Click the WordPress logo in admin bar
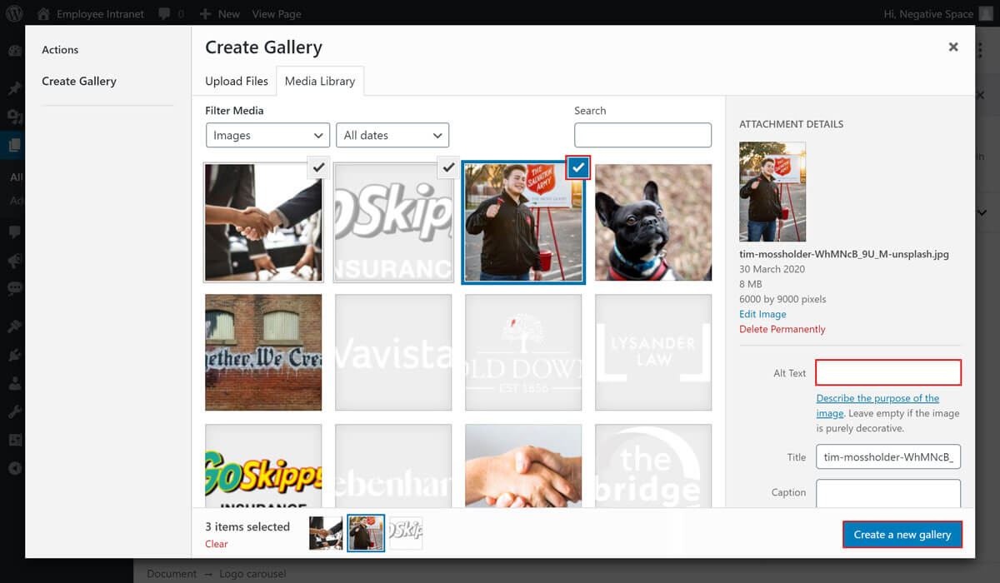Screen dimensions: 1000x583 [15, 13]
